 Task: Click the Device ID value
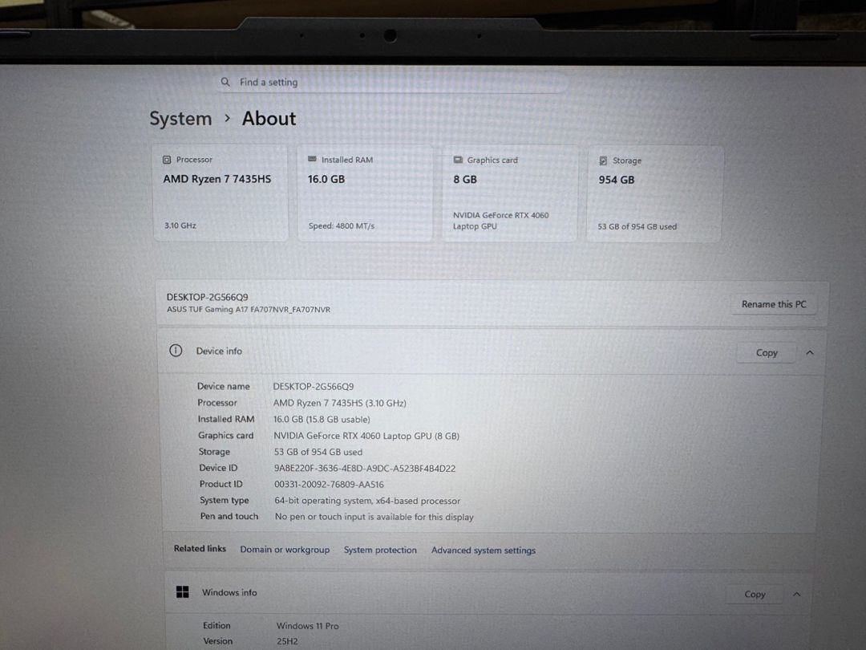click(x=365, y=468)
